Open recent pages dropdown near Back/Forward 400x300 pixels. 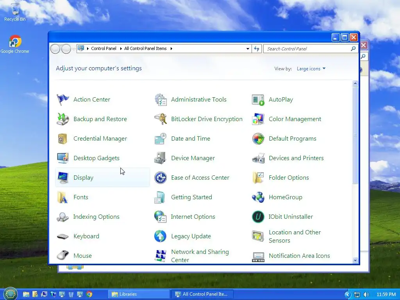tap(74, 49)
